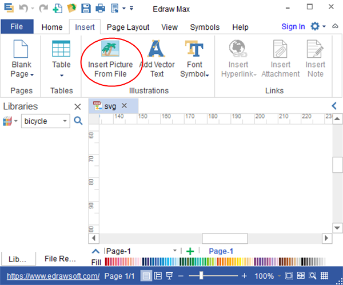Switch to the Lib... panel tab

(x=18, y=259)
